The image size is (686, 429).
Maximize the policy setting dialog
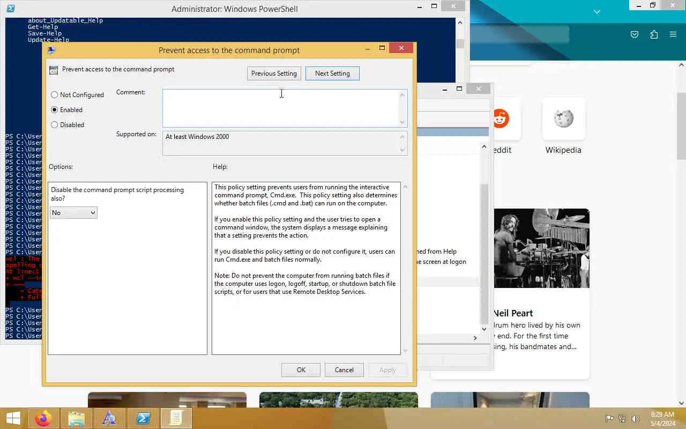click(382, 48)
